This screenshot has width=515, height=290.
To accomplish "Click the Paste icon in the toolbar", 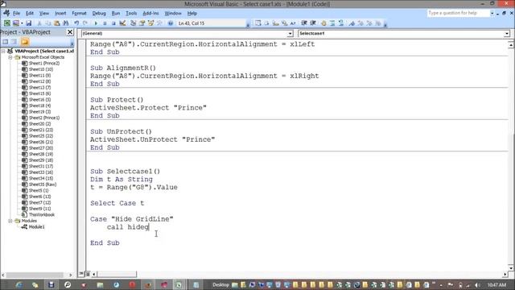I will pyautogui.click(x=57, y=23).
